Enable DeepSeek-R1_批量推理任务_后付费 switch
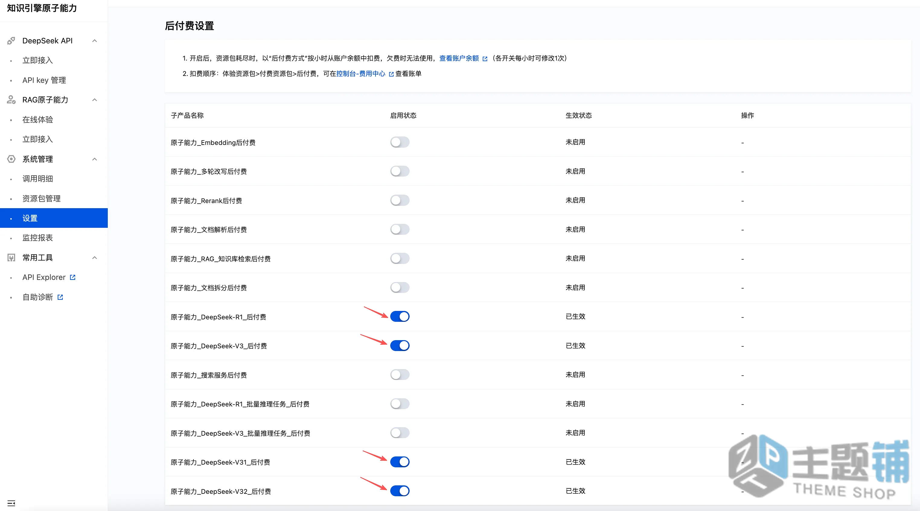 pos(400,404)
